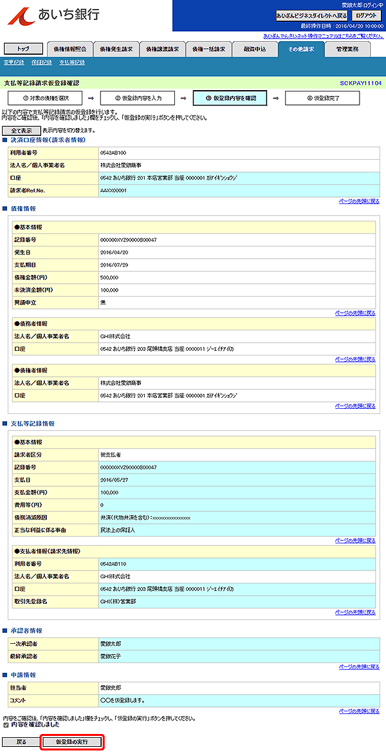Click the あいち銀行 logo
Screen dimensions: 386x752
[53, 15]
